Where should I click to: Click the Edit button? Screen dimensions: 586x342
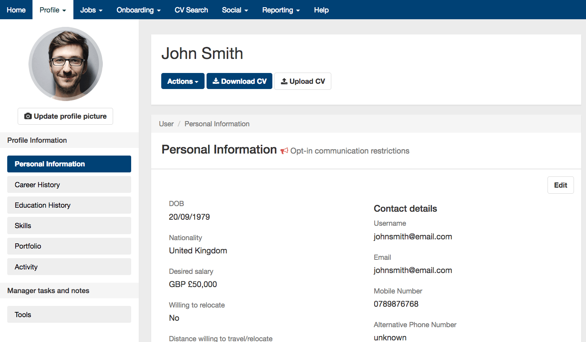[561, 185]
